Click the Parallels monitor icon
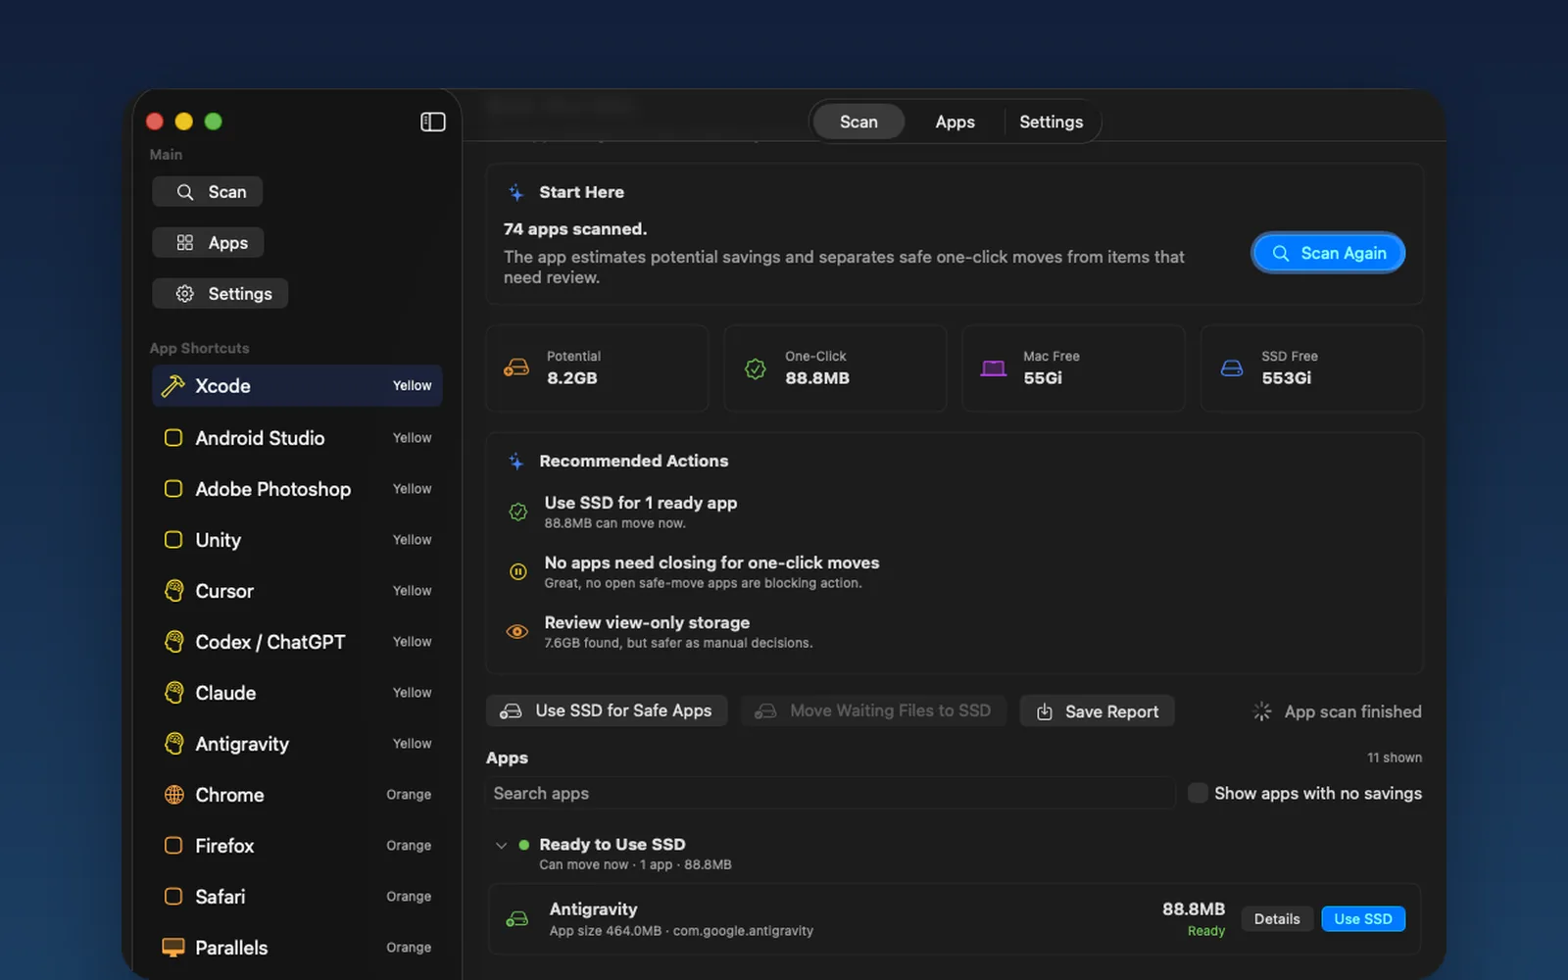 click(x=173, y=948)
